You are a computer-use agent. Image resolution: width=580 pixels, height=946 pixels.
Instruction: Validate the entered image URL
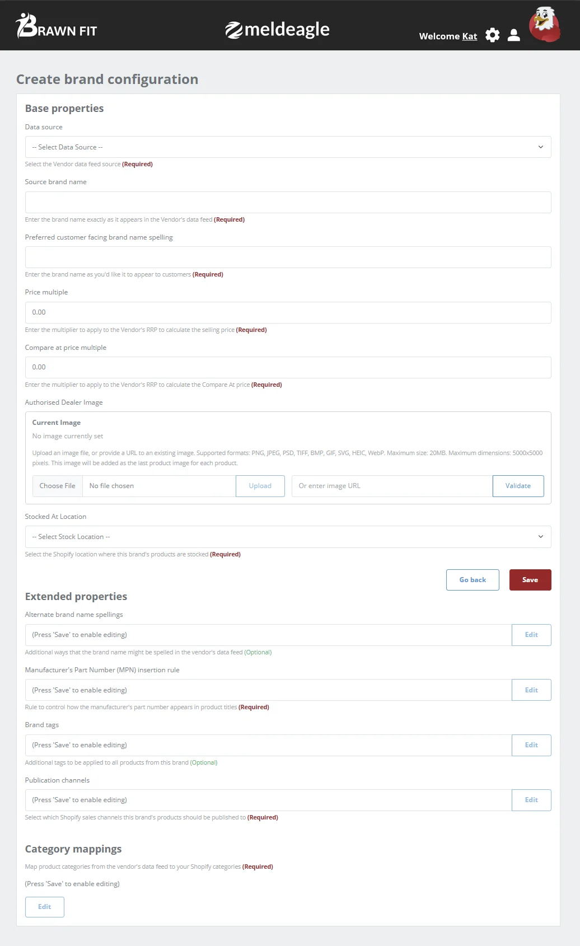[x=518, y=486]
